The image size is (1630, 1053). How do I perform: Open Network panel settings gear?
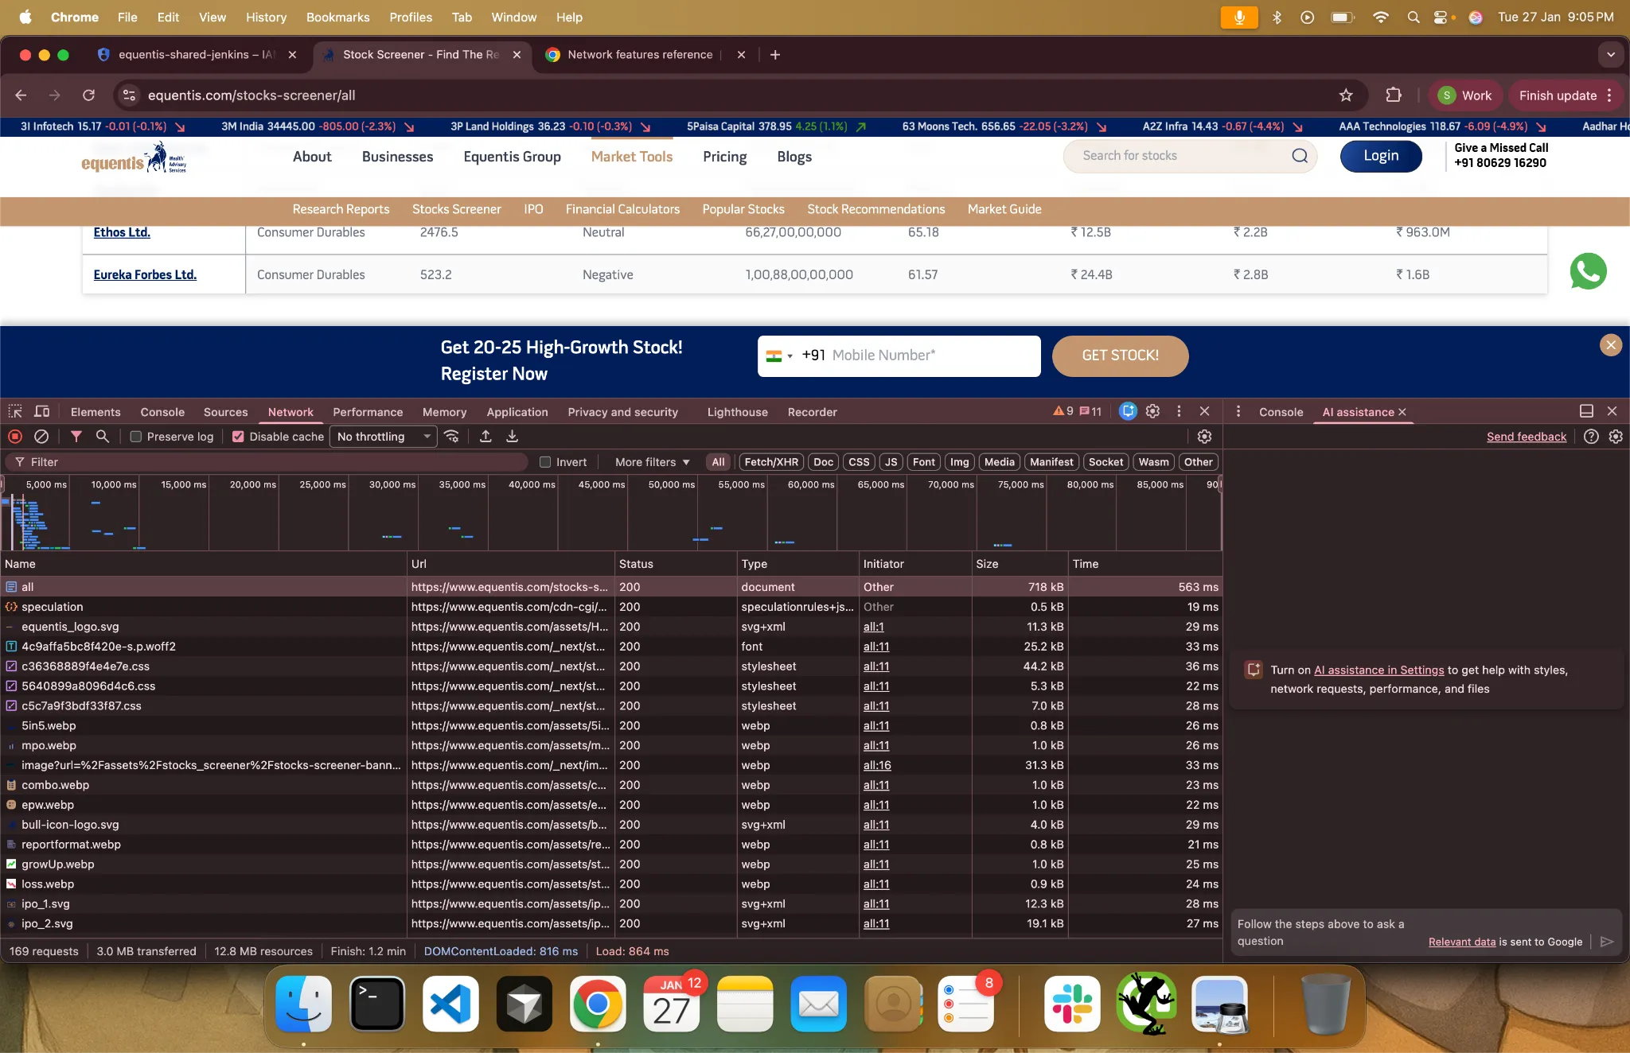(1204, 436)
